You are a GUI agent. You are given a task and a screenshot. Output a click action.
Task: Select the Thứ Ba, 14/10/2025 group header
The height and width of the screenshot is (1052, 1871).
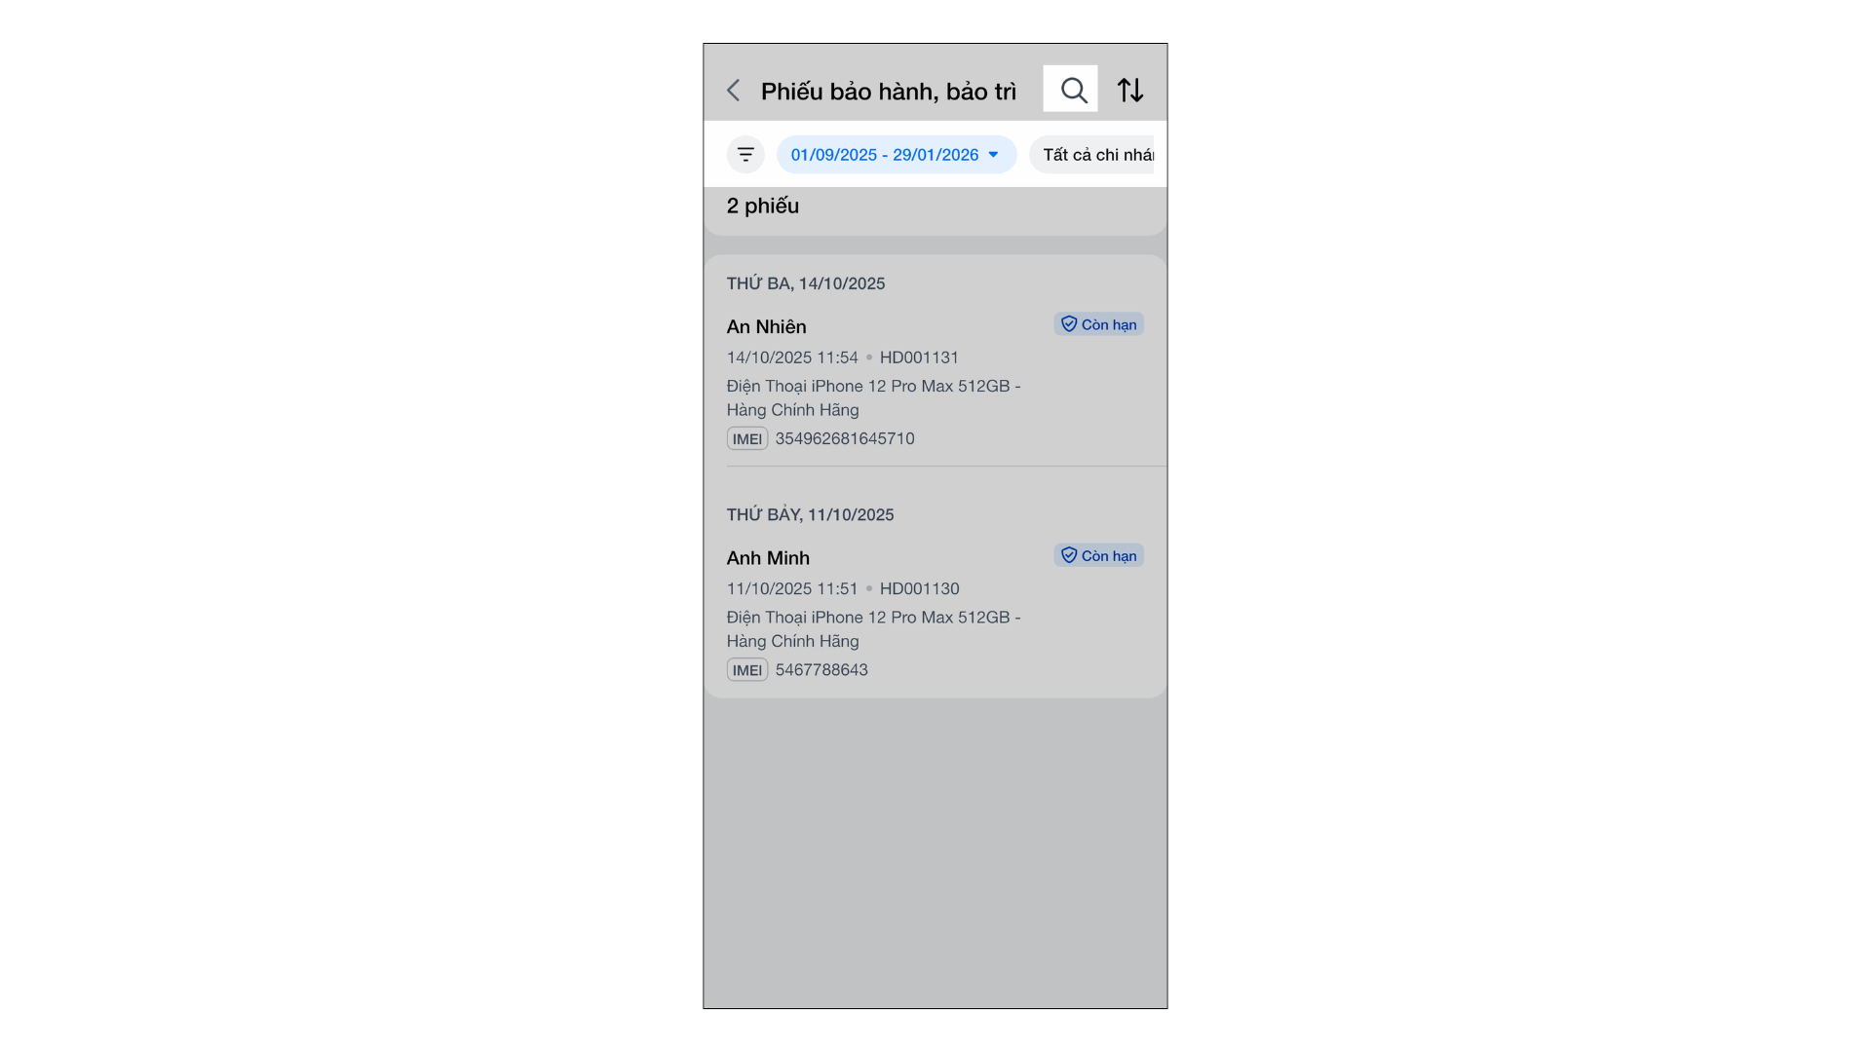[806, 283]
